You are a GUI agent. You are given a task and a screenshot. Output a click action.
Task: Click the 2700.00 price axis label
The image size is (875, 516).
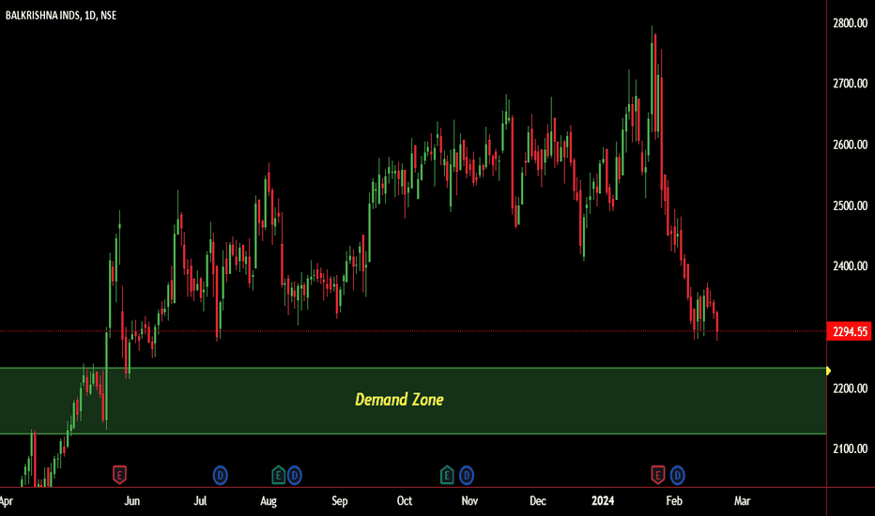850,83
